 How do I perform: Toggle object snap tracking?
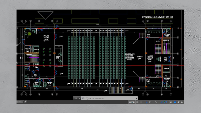(x=162, y=102)
